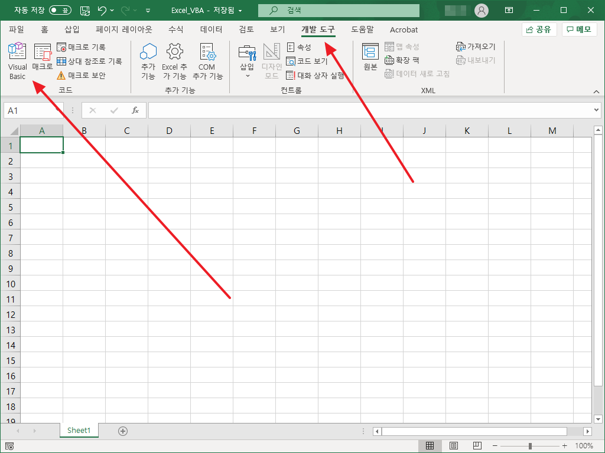Screen dimensions: 605x453
Task: Click 맵 속성 map properties
Action: (402, 47)
